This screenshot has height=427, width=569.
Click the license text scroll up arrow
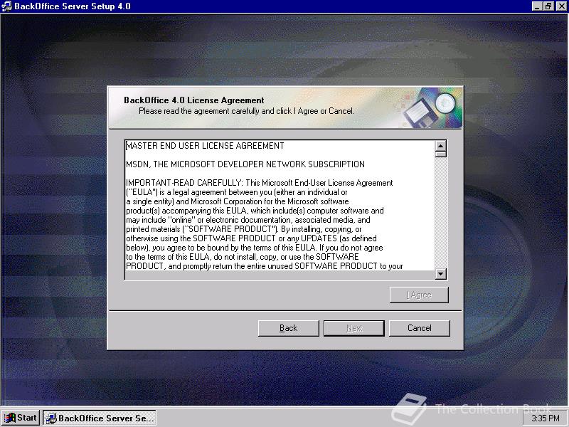440,146
